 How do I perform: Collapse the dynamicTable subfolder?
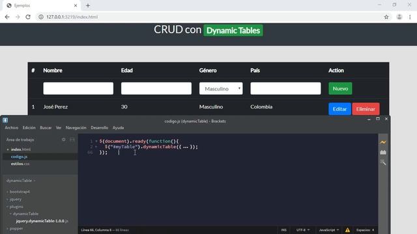coord(25,214)
